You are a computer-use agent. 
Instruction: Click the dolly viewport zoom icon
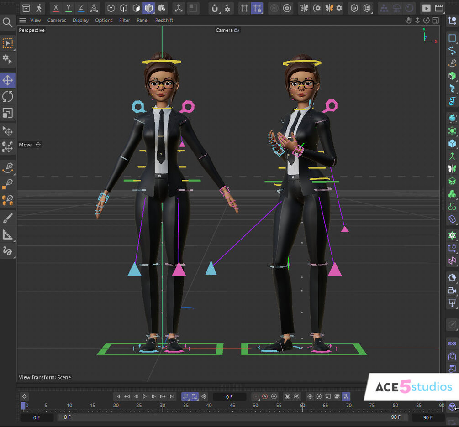click(x=417, y=20)
